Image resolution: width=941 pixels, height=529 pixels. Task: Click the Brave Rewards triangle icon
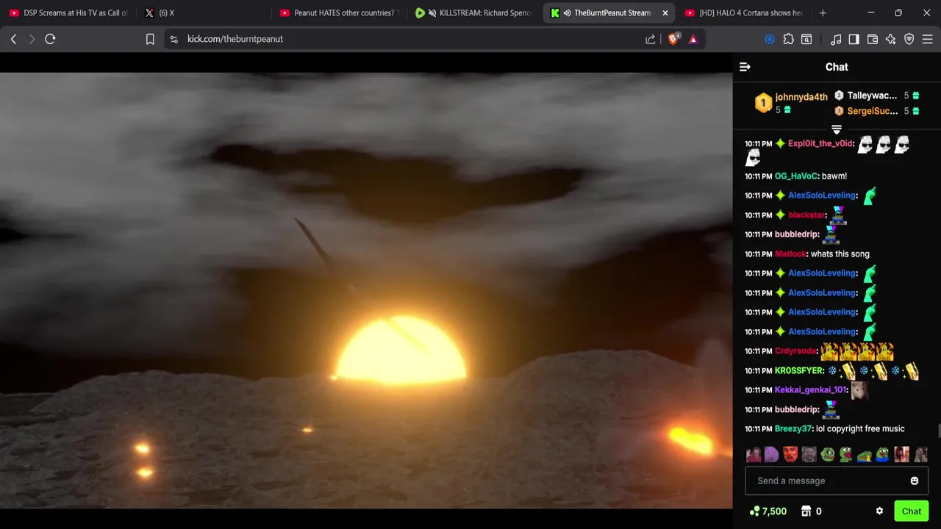(693, 39)
